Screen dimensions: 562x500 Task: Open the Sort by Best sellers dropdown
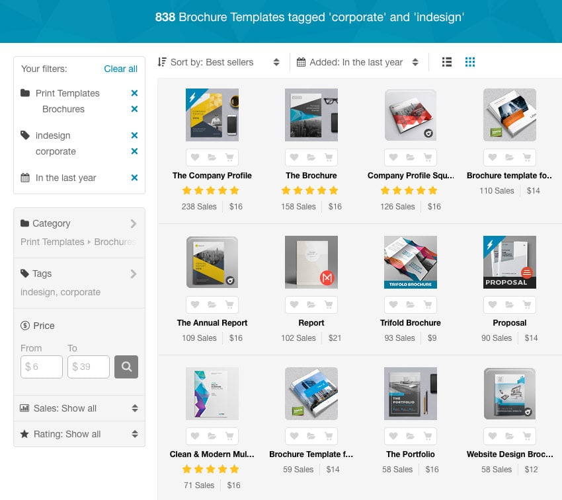219,62
